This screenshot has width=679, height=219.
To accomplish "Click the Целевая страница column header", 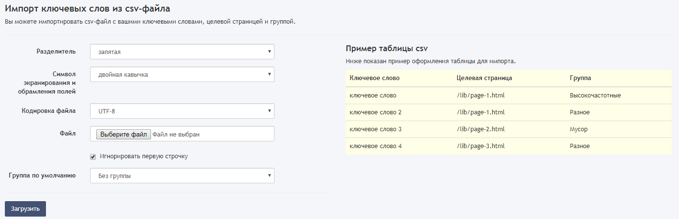I will (x=484, y=78).
